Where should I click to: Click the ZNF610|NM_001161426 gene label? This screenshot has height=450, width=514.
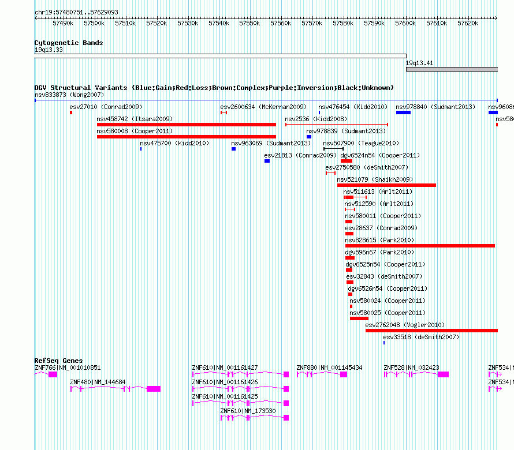point(225,382)
